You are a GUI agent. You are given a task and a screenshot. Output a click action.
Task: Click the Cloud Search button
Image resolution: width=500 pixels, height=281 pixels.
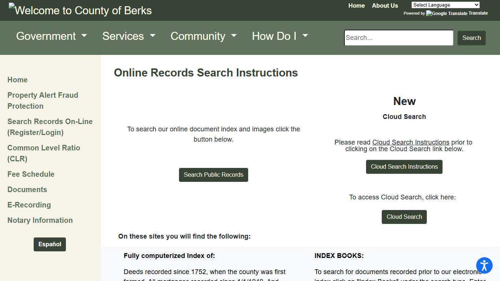pyautogui.click(x=404, y=217)
